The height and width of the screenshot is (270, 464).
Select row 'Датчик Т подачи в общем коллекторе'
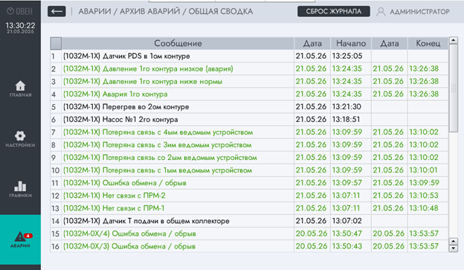tap(249, 221)
